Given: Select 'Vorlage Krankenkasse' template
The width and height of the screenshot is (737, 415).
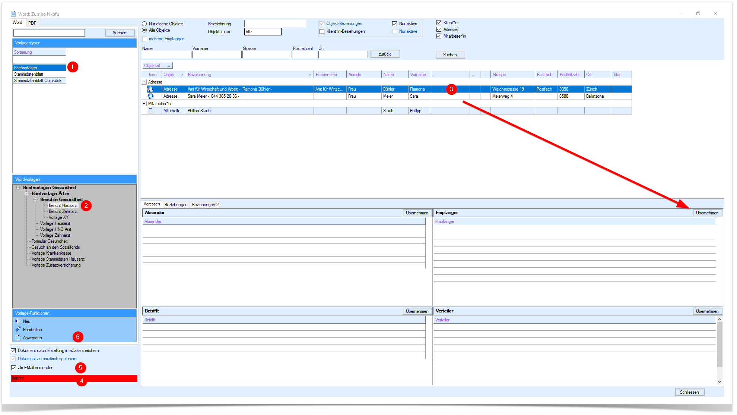Looking at the screenshot, I should pyautogui.click(x=51, y=253).
